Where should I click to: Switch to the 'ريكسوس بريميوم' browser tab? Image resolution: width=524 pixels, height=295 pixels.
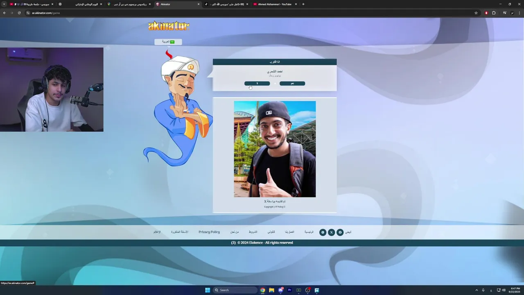pyautogui.click(x=129, y=4)
